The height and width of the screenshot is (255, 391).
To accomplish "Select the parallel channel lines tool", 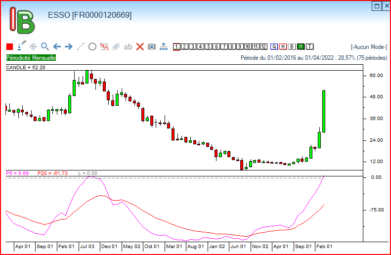I will coord(116,46).
